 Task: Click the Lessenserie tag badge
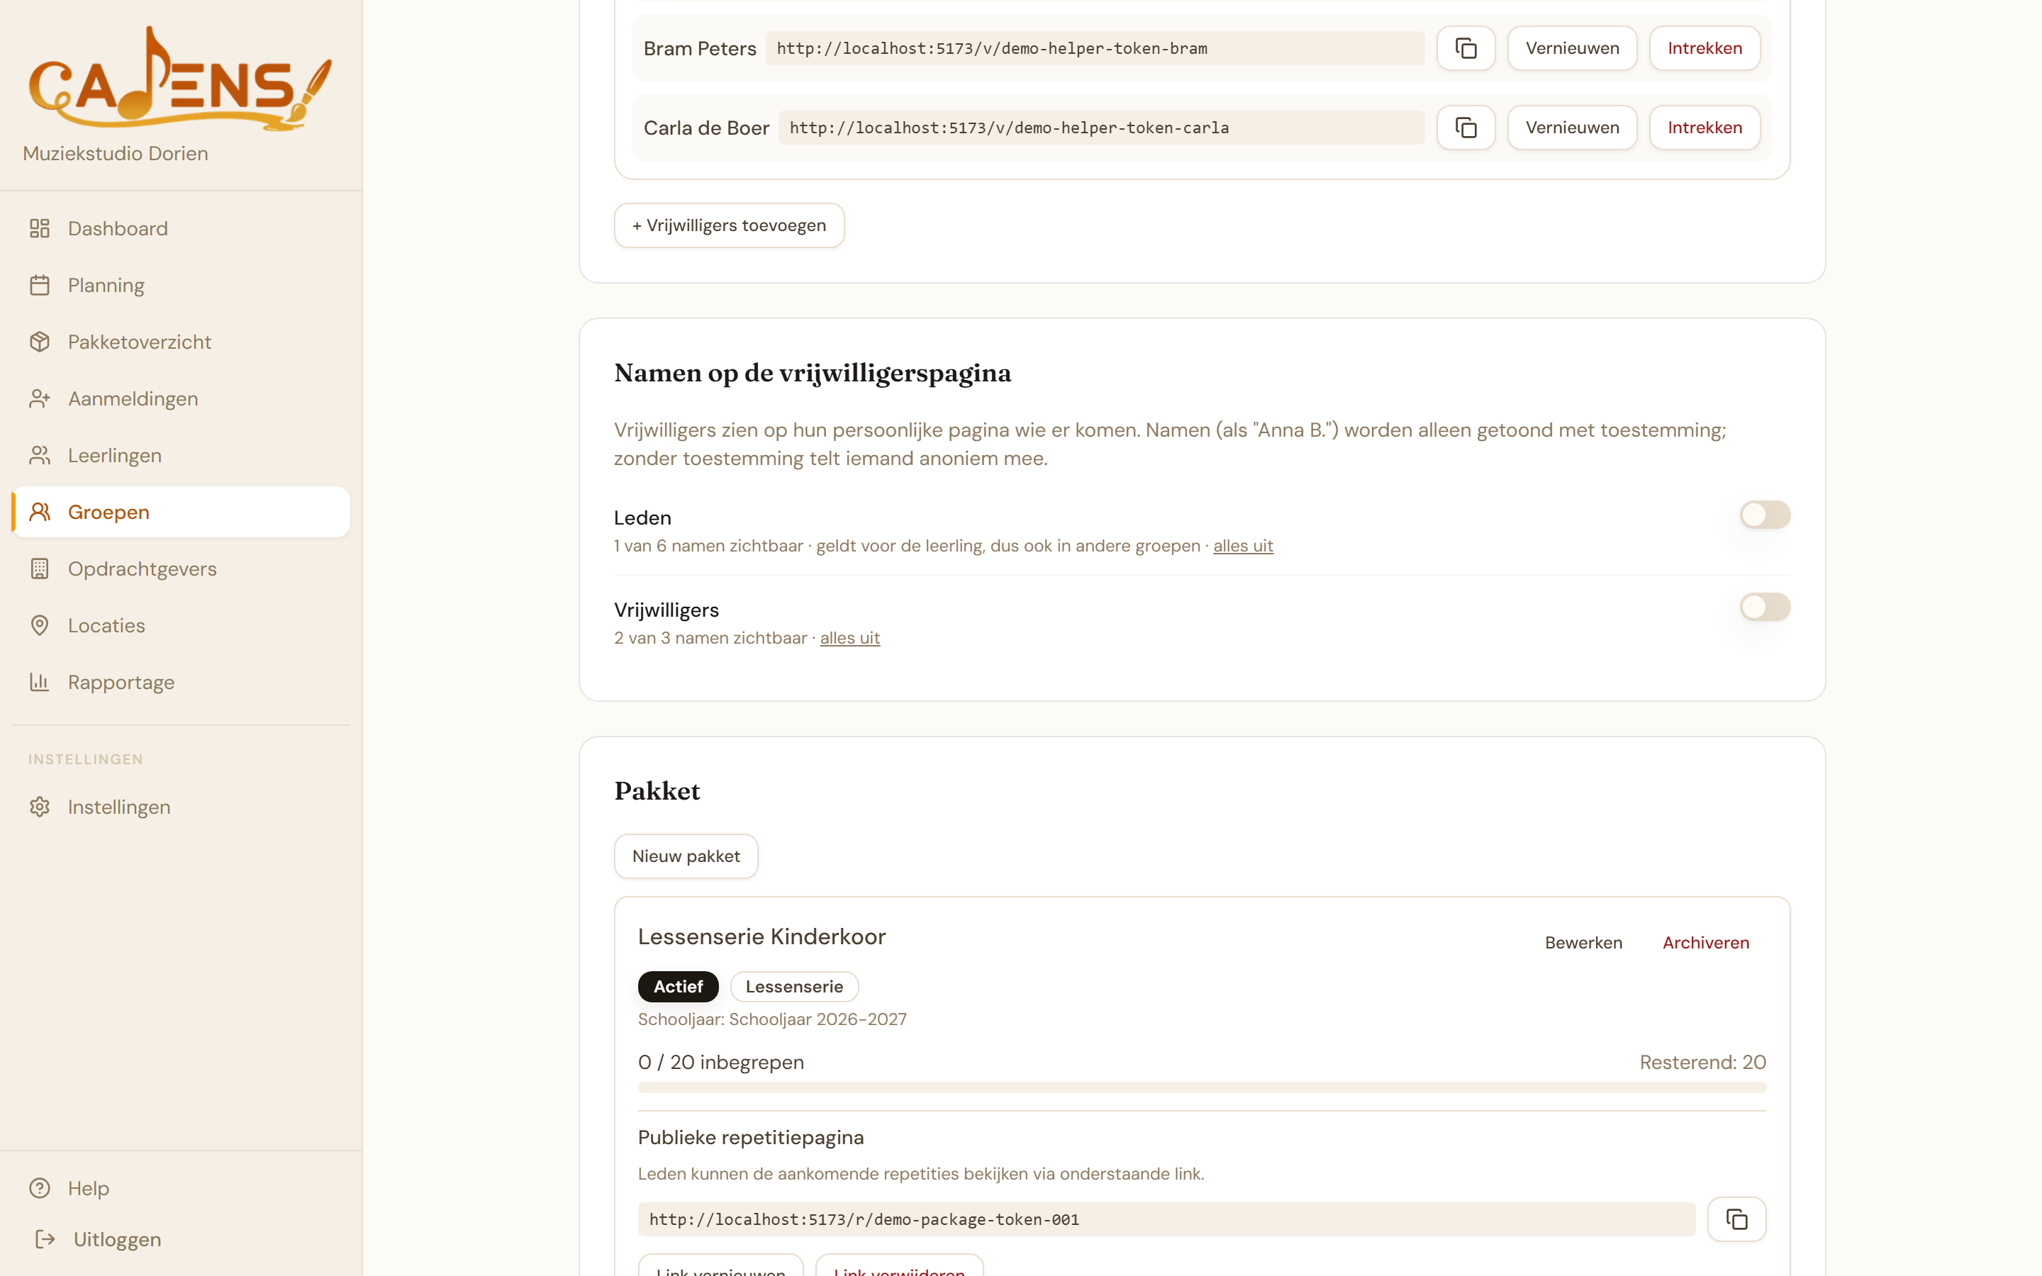pyautogui.click(x=794, y=987)
